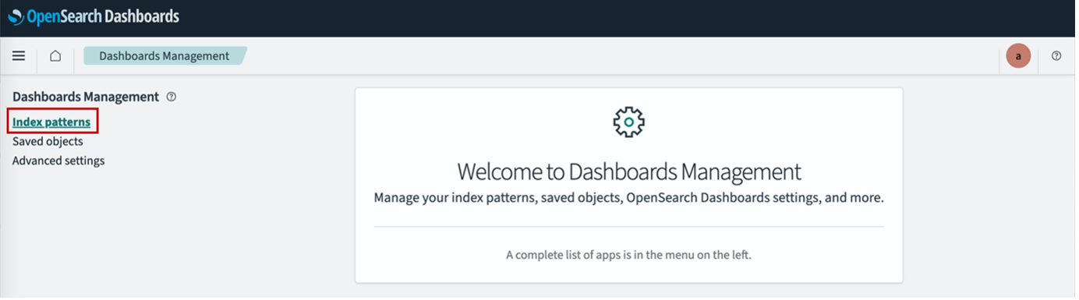Open user avatar 'a' account menu
This screenshot has height=300, width=1079.
point(1018,56)
